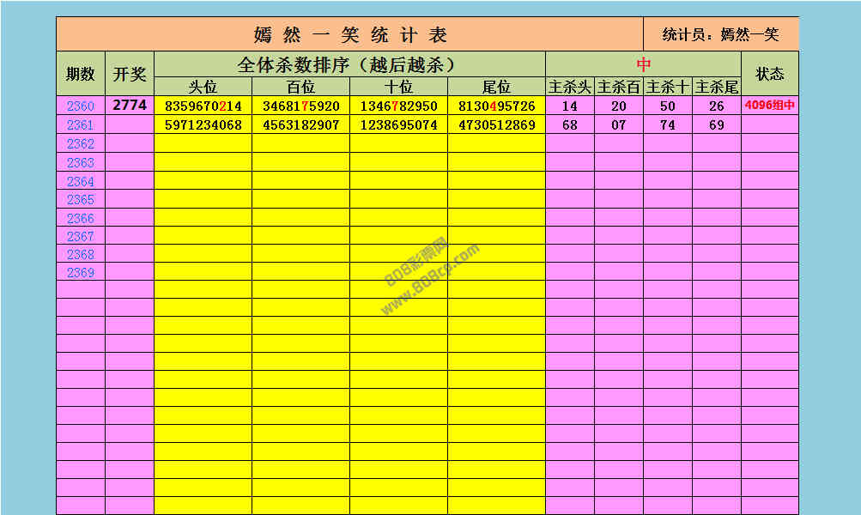Click the 期数 column header
This screenshot has height=515, width=861.
click(x=81, y=74)
